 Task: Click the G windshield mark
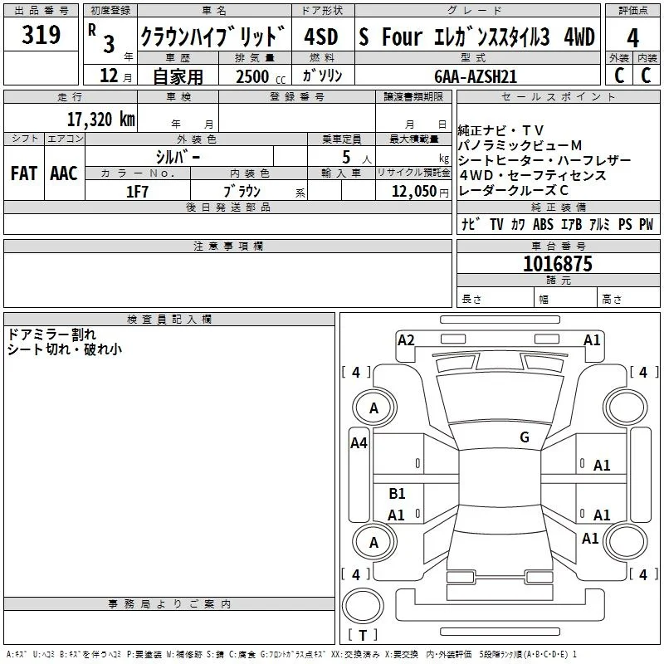pyautogui.click(x=525, y=437)
